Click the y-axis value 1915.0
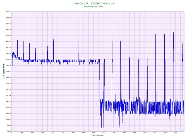Image resolution: width=187 pixels, height=140 pixels. coord(8,102)
